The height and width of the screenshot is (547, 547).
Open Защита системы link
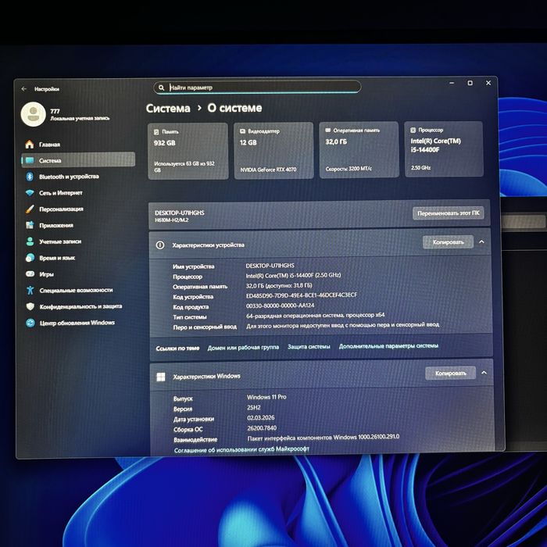pyautogui.click(x=309, y=346)
